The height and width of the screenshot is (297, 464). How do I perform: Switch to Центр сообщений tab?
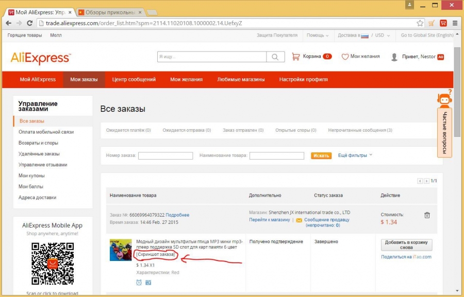134,79
